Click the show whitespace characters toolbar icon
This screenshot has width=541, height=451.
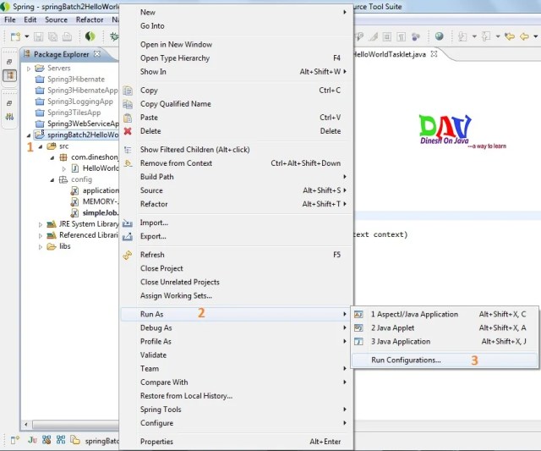[401, 36]
